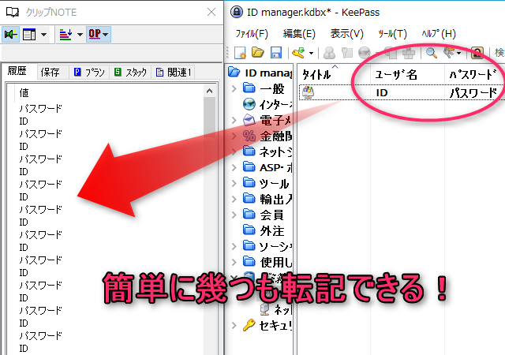Click the New database icon in KeePass
The image size is (505, 355).
tap(240, 53)
